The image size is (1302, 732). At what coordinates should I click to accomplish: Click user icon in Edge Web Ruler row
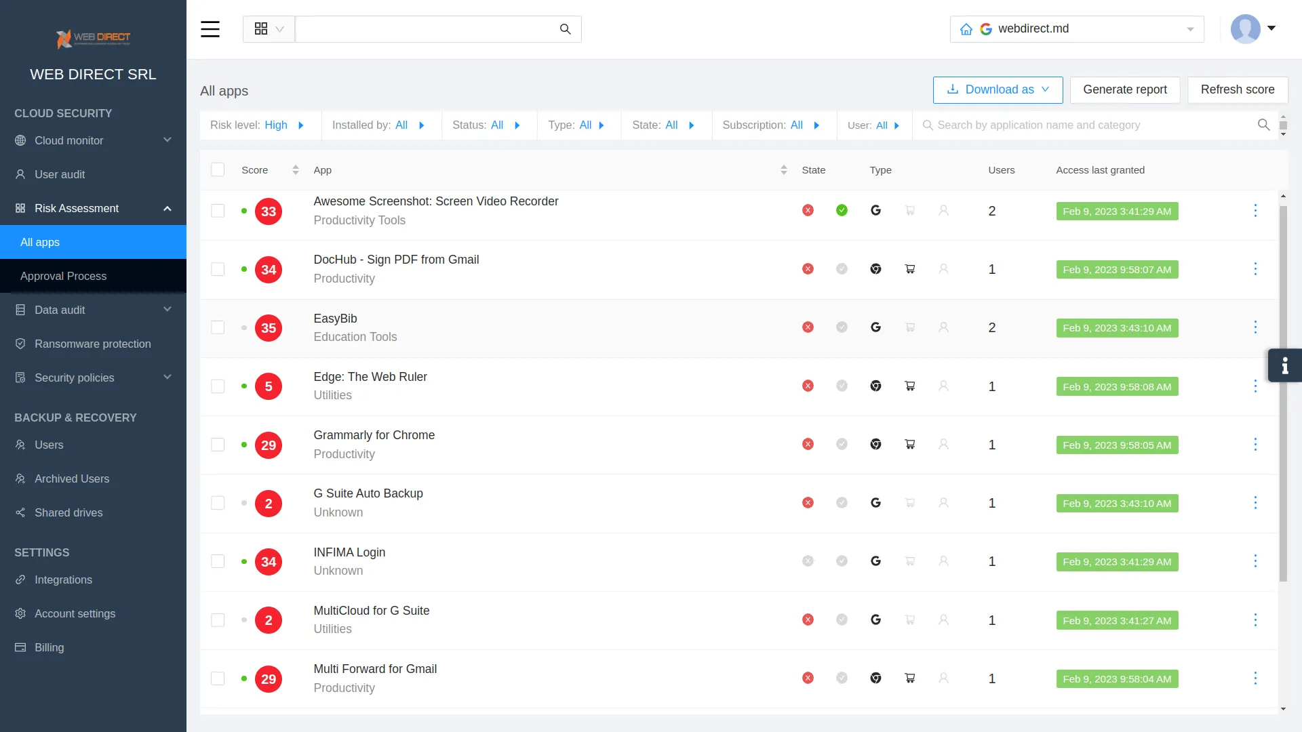(x=943, y=386)
